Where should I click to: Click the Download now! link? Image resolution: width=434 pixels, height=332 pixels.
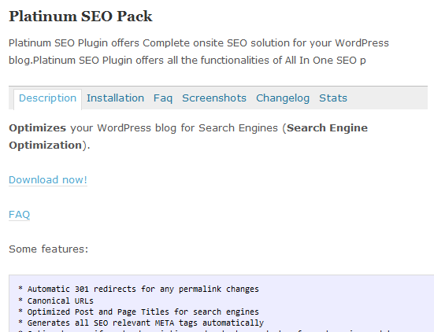(x=48, y=180)
